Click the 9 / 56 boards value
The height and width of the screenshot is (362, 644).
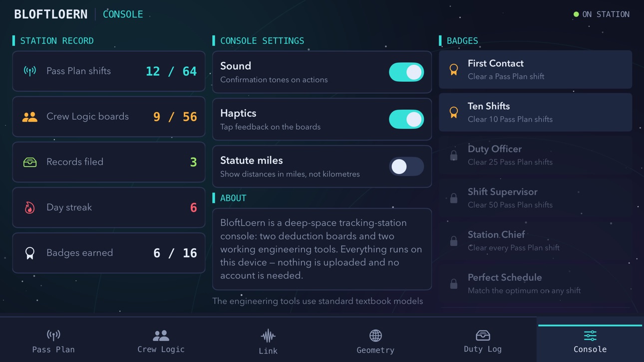click(175, 117)
